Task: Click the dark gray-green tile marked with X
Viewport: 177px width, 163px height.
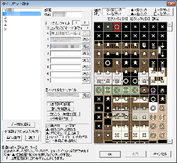Action: (x=108, y=27)
